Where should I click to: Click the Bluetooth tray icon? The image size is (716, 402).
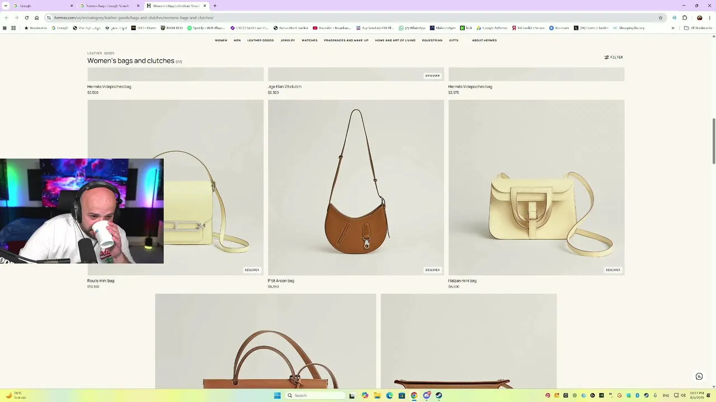coord(637,396)
